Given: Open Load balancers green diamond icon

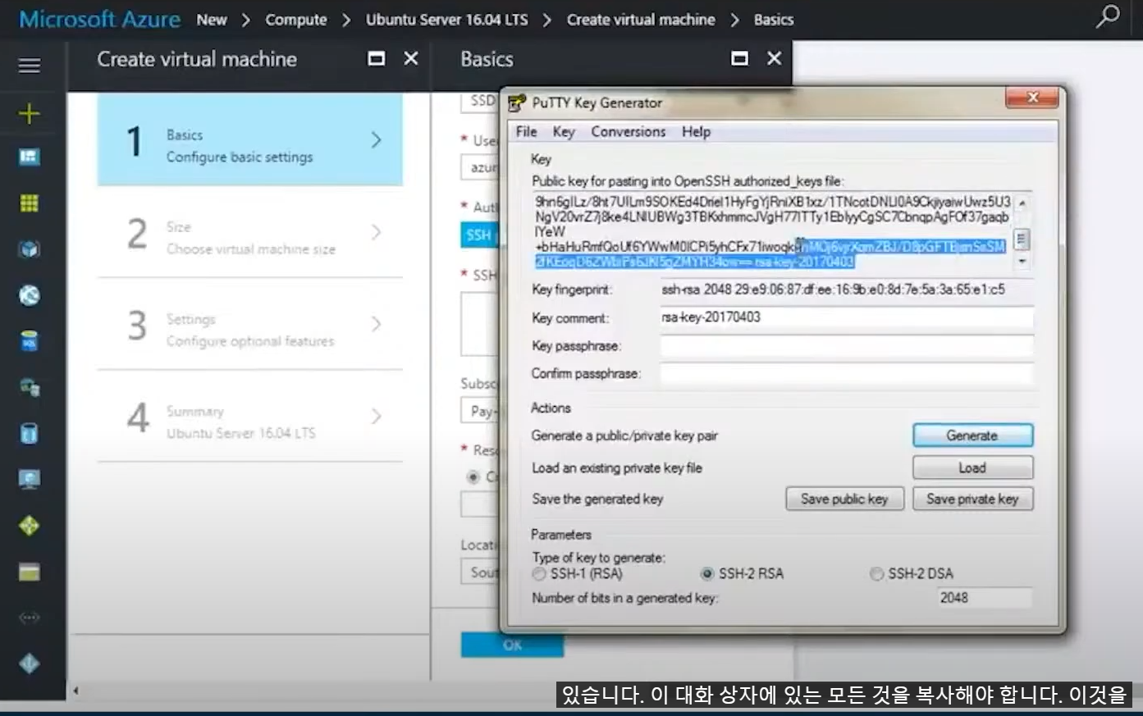Looking at the screenshot, I should pos(30,526).
